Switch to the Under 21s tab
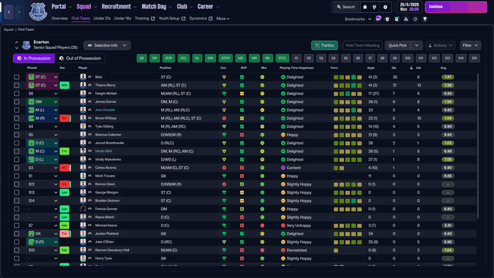Screen dimensions: 494x278 point(102,19)
